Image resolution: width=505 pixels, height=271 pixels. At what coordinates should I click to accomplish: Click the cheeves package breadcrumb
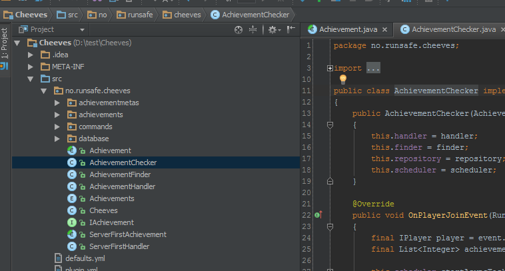[182, 15]
